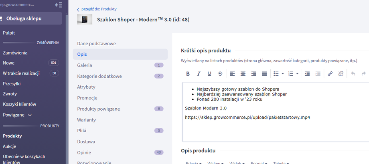
Task: Click the 501 badge next to Nowe
Action: (x=53, y=63)
